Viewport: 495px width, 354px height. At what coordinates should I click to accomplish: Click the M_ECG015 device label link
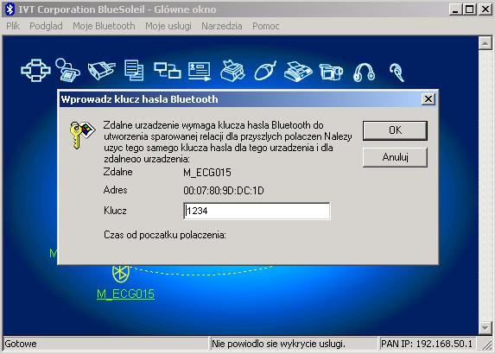pos(125,294)
